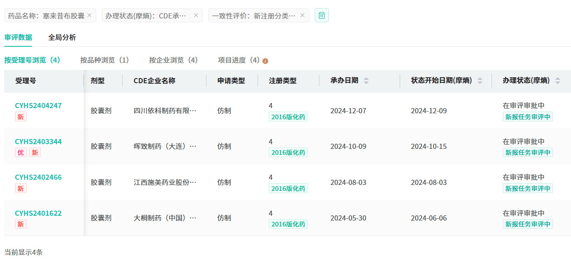
Task: Click company 晖致制药（大连）… cell
Action: coord(165,146)
